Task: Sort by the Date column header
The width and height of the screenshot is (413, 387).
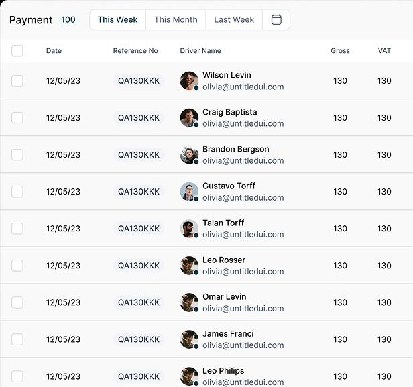Action: click(x=54, y=51)
